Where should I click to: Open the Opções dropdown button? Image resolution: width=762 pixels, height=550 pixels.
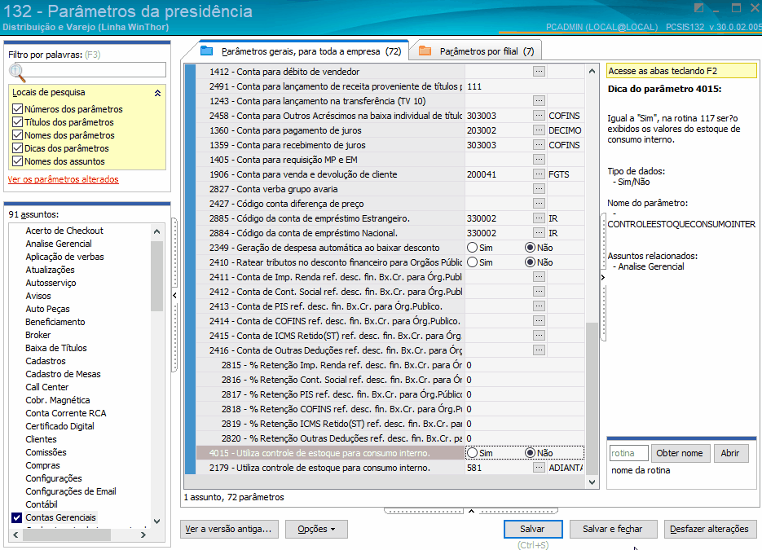tap(316, 529)
